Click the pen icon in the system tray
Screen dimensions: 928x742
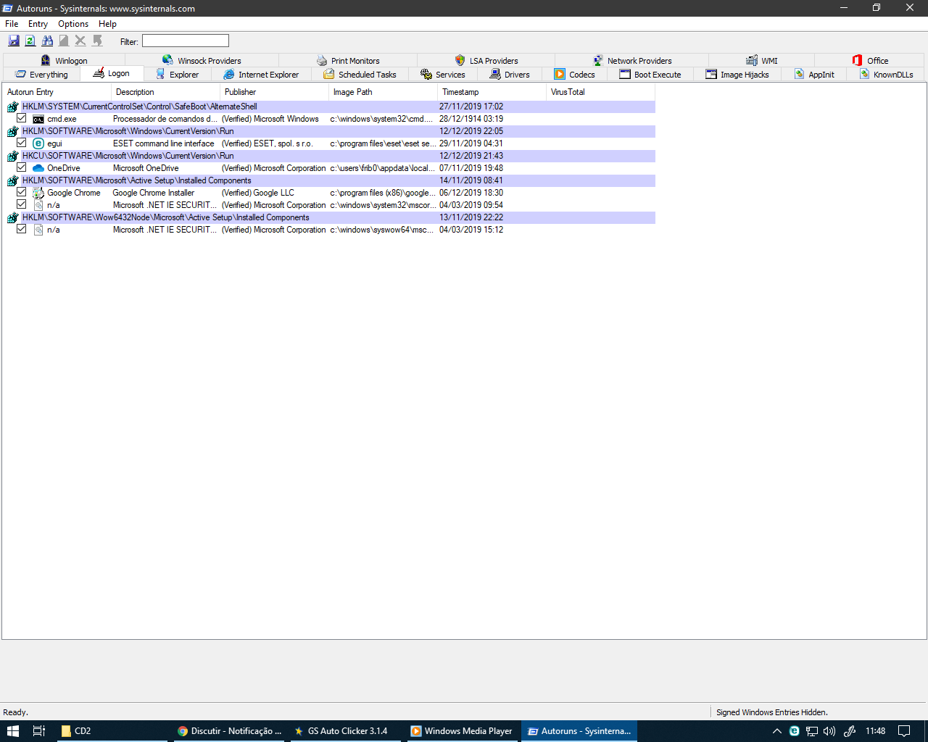tap(850, 731)
